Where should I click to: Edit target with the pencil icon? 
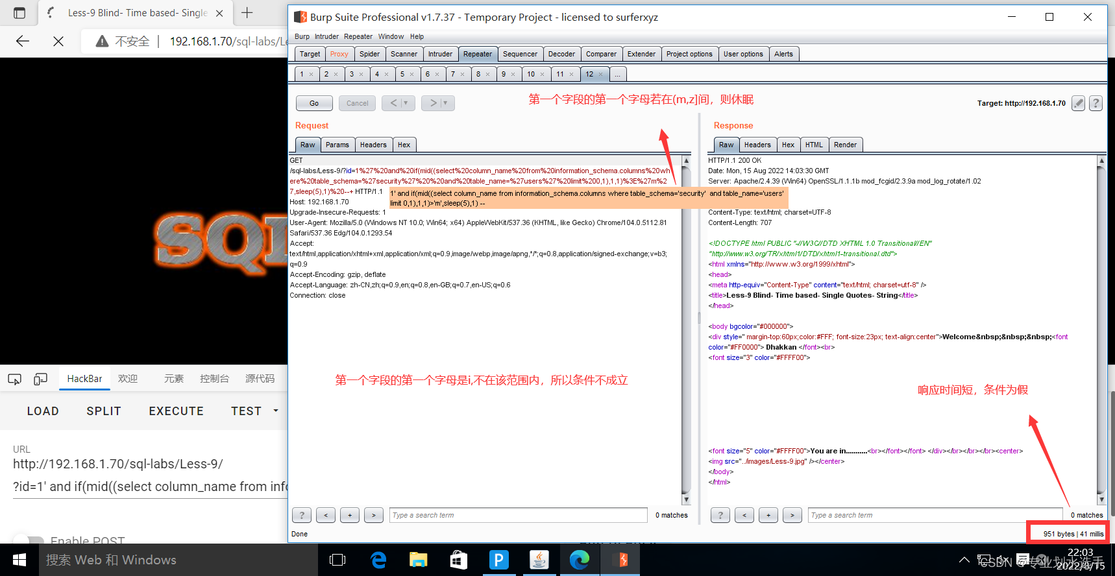pos(1078,103)
